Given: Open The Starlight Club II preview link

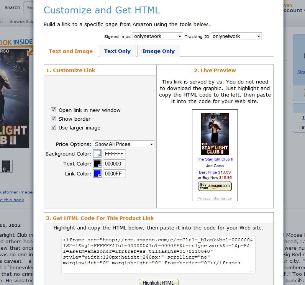Looking at the screenshot, I should click(215, 159).
